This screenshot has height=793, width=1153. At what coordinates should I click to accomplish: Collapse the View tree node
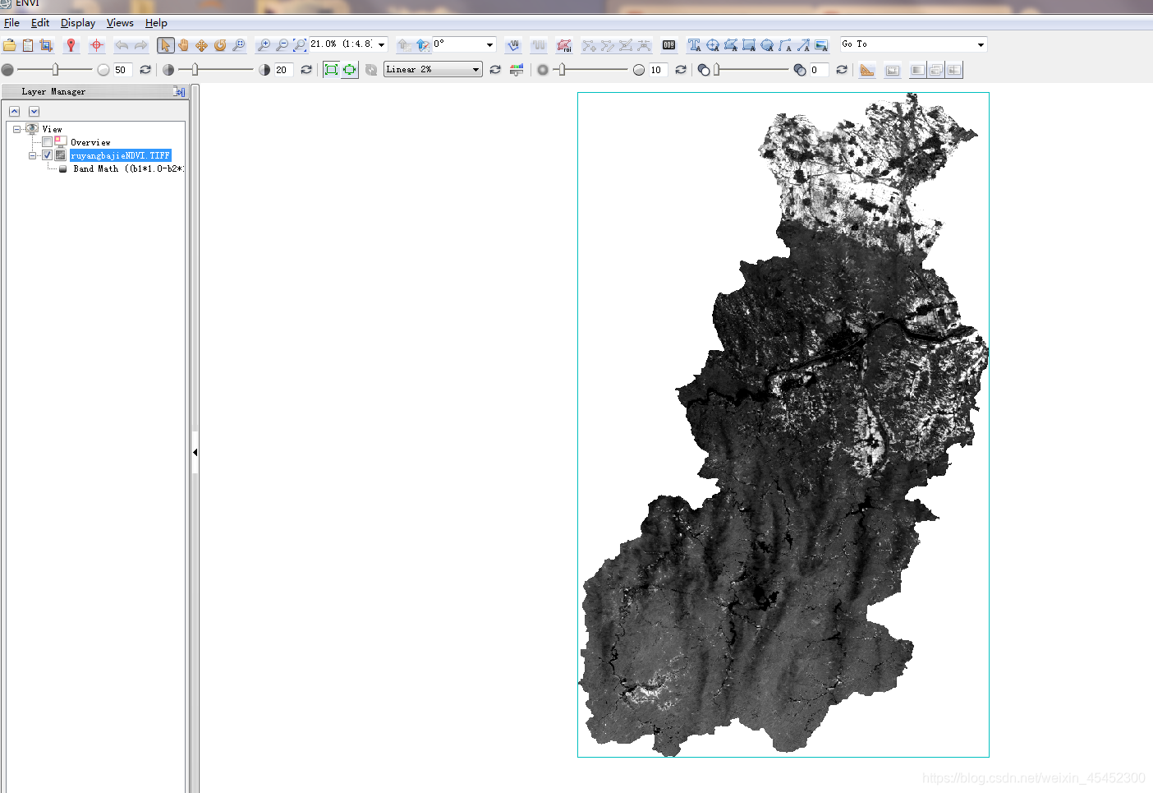(x=16, y=129)
